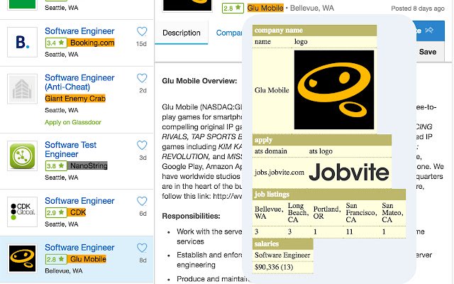Click Posted 8 days ago text
454x284 pixels.
click(x=418, y=9)
